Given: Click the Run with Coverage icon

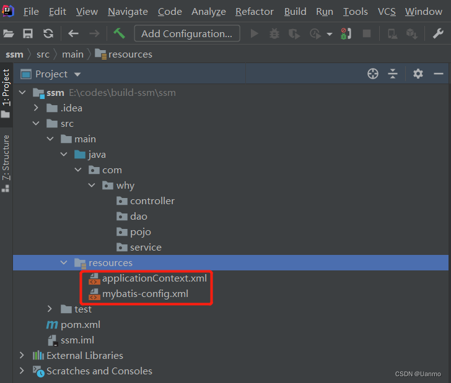Looking at the screenshot, I should 294,34.
